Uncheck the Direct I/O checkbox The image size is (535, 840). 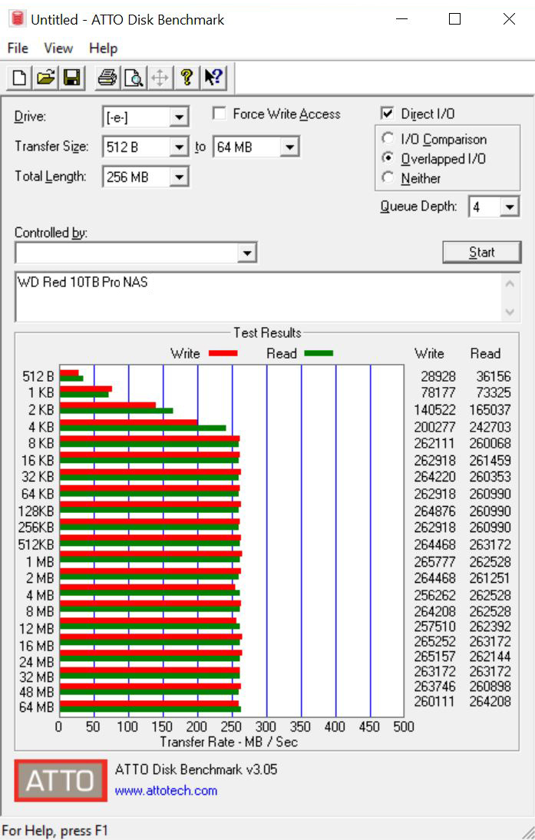click(x=387, y=114)
